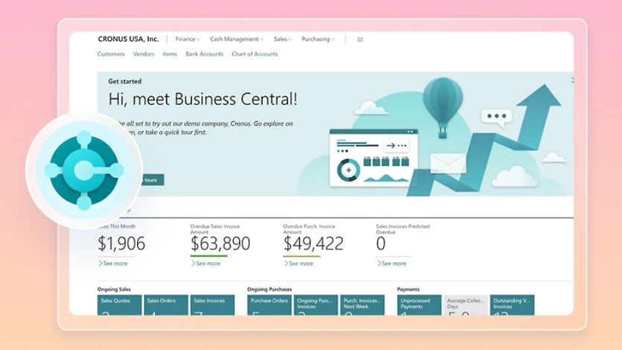Click the Business Central logo badge

84,171
